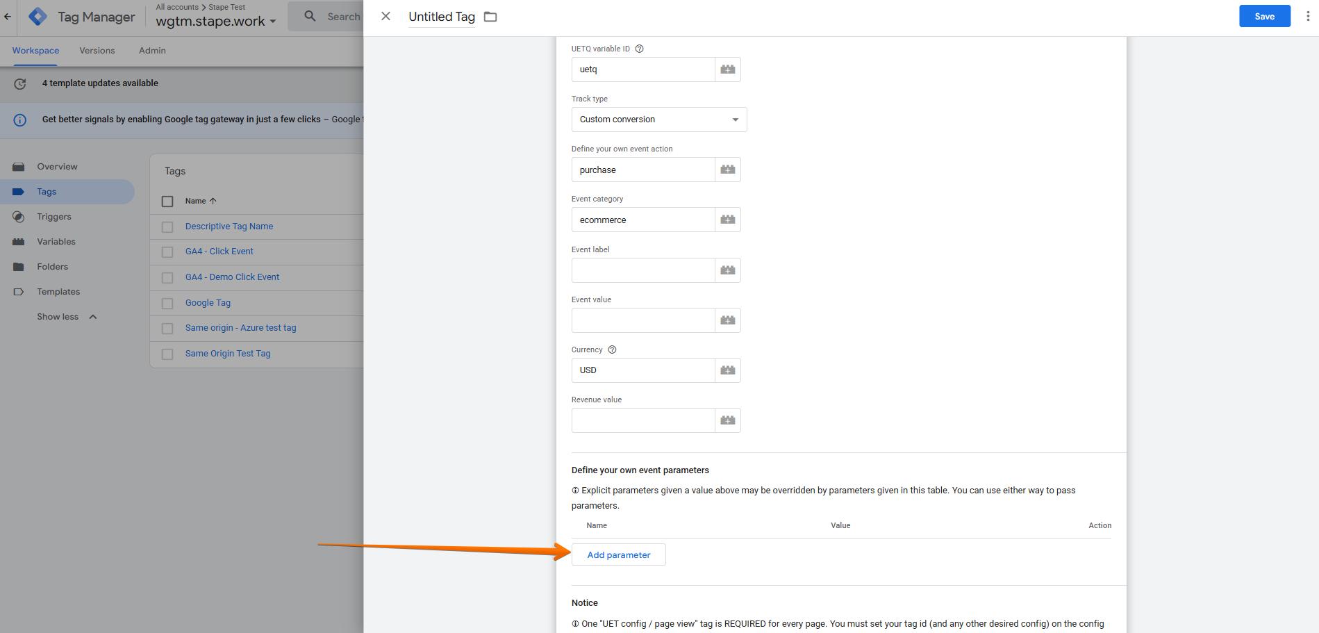Screen dimensions: 1319x633
Task: Check the GA4 - Demo Click Event checkbox
Action: (x=167, y=277)
